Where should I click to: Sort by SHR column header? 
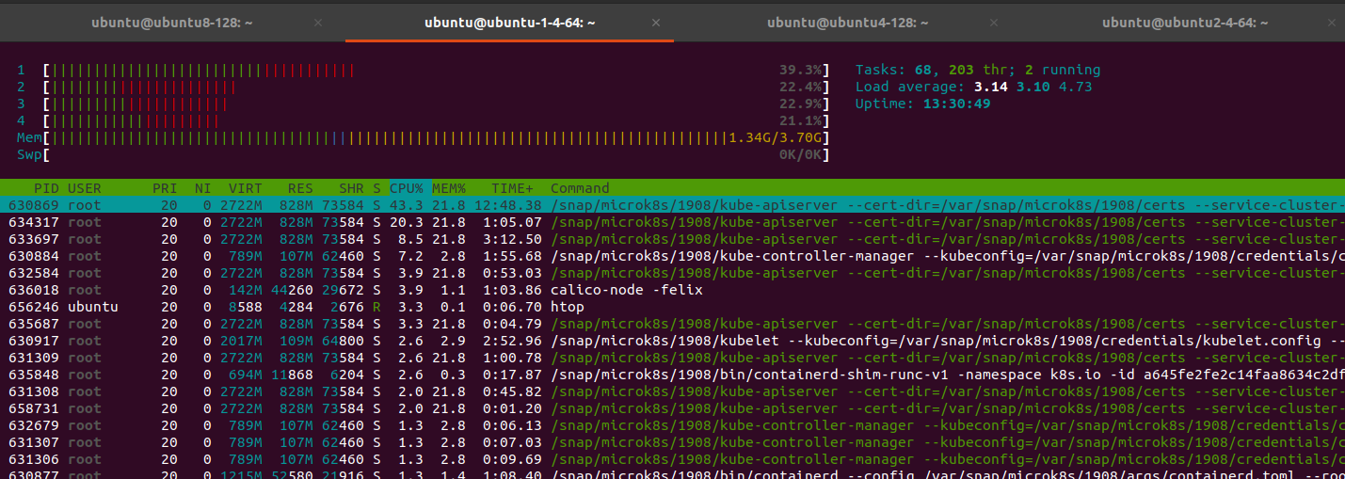tap(351, 188)
